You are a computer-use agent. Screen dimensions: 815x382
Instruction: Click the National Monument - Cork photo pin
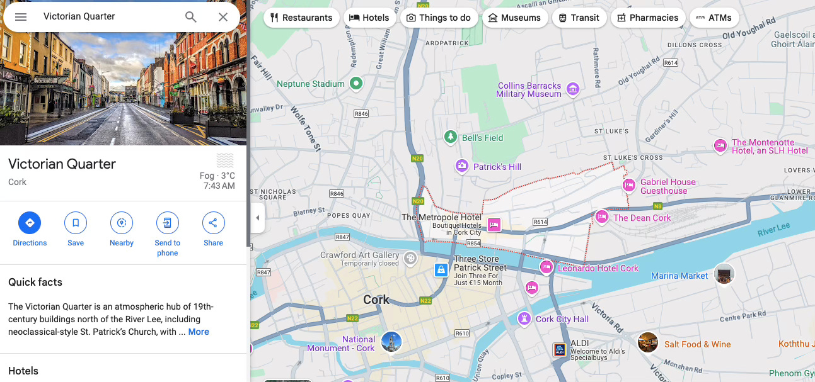[x=391, y=342]
